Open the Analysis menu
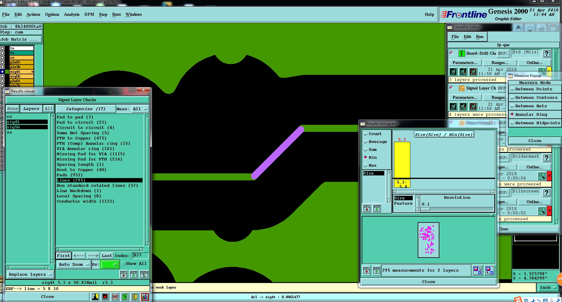Viewport: 562px width, 302px height. (72, 14)
